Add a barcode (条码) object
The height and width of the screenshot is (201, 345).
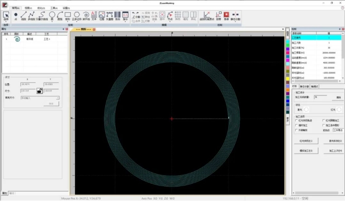[118, 16]
